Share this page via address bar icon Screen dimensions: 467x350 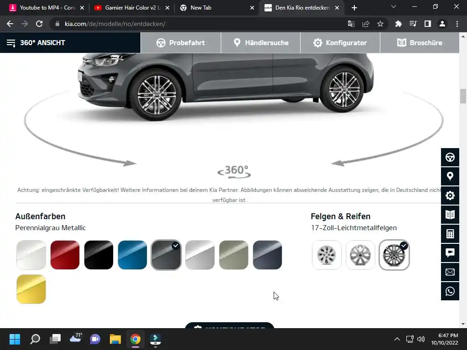(x=366, y=24)
